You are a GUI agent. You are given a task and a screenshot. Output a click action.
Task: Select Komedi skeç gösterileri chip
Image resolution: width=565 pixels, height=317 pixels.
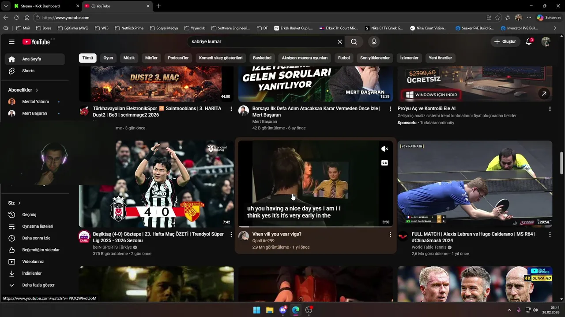pos(221,58)
